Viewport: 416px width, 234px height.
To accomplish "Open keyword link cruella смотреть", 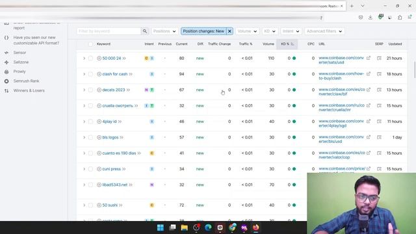I will point(118,105).
